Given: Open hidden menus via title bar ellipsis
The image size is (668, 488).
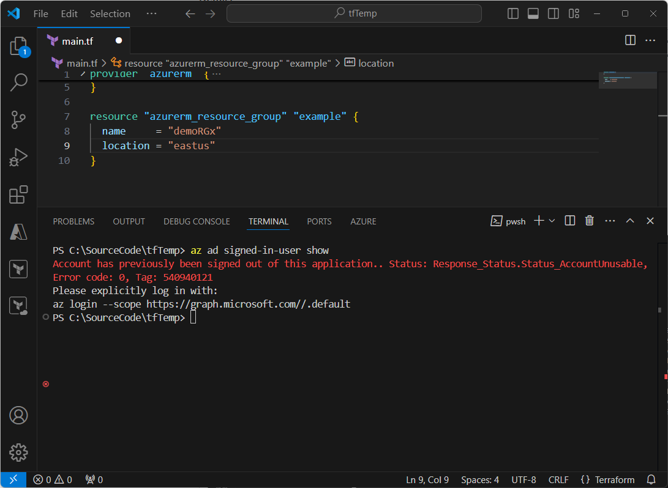Looking at the screenshot, I should pyautogui.click(x=151, y=13).
